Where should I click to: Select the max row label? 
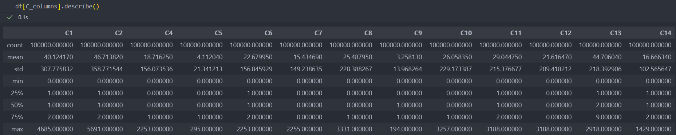(17, 129)
